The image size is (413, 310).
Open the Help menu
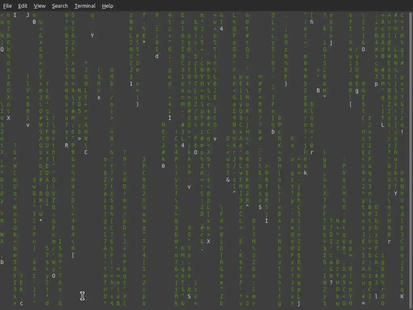107,6
